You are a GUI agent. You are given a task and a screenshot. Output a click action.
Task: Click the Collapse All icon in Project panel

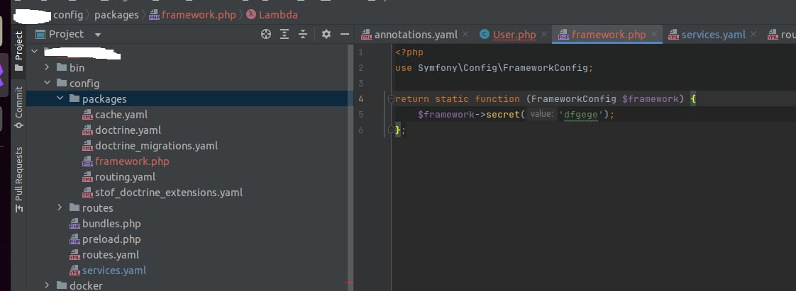tap(303, 34)
